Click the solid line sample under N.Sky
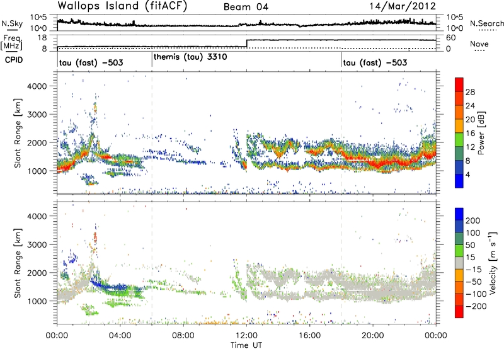This screenshot has height=349, width=504. tap(12, 30)
